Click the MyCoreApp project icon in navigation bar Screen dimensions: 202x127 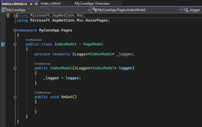tap(3, 10)
